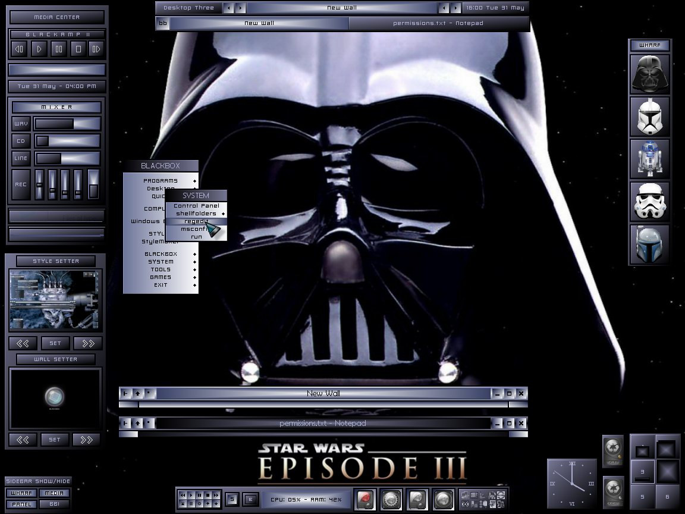
Task: Select run in SYSTEM submenu
Action: click(x=196, y=237)
